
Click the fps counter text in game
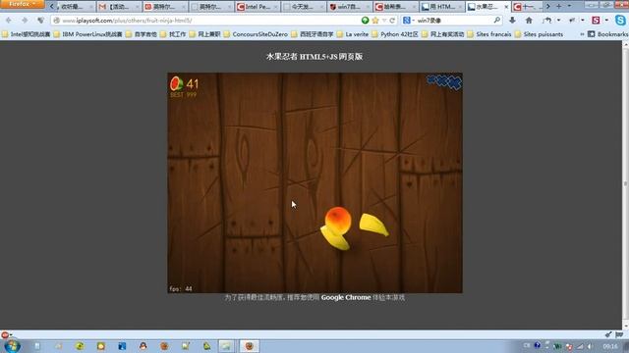181,288
